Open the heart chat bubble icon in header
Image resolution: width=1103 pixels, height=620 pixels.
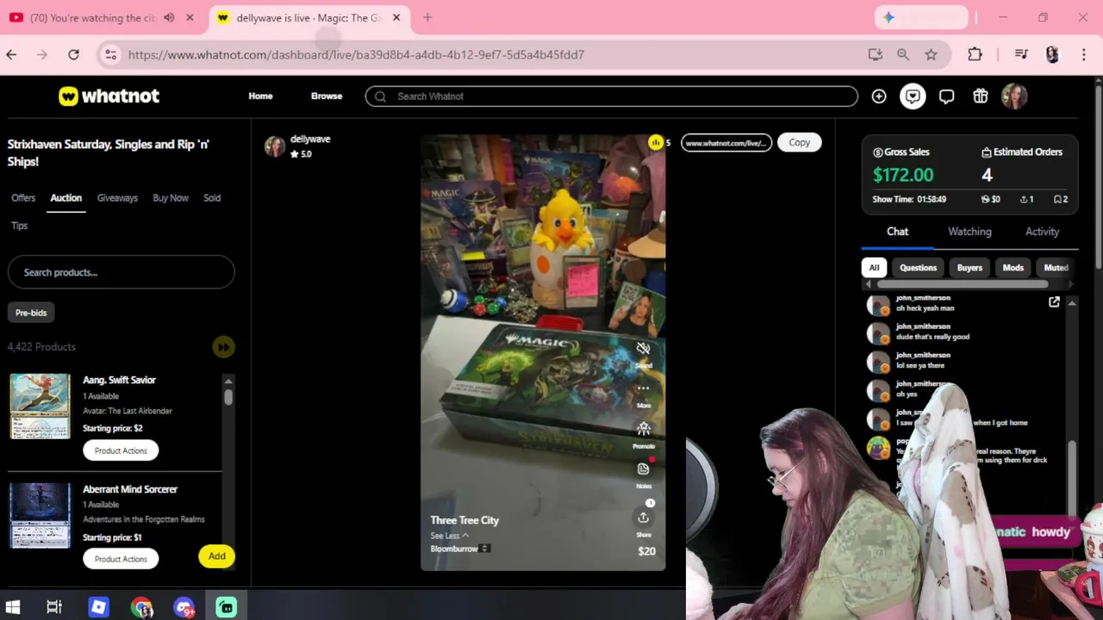point(913,96)
